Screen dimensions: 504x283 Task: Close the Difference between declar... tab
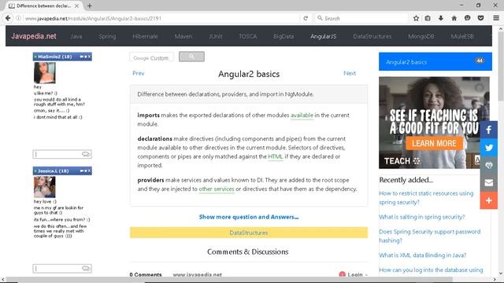(x=76, y=6)
